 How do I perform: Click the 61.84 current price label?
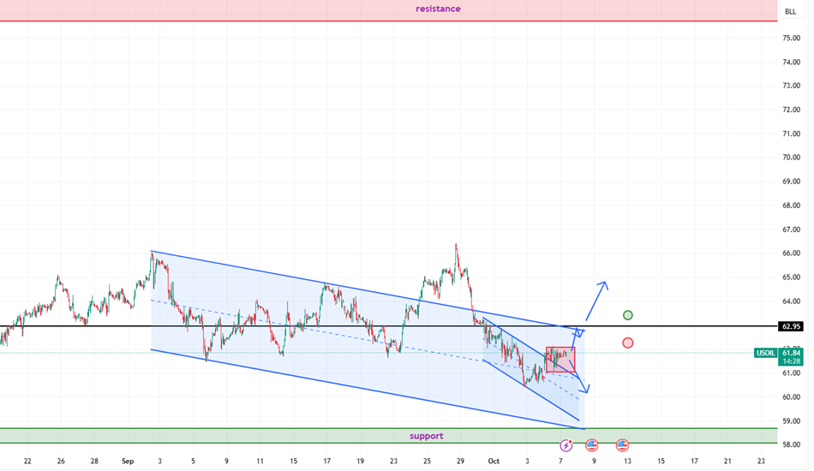coord(791,353)
